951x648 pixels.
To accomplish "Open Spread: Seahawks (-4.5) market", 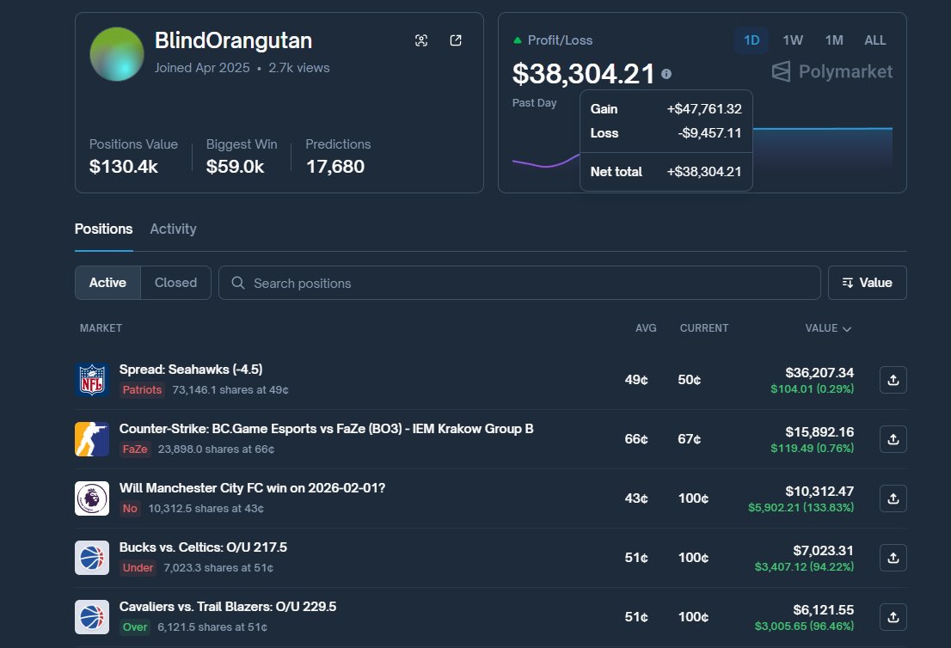I will 191,370.
